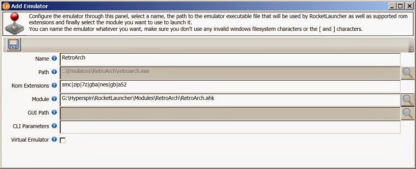Screen dimensions: 416x169
Task: Click the GUI Path browse magnifier icon
Action: click(x=407, y=113)
